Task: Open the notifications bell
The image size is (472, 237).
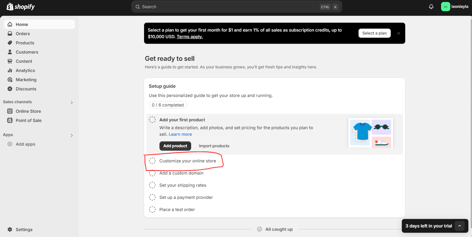Action: pos(431,7)
